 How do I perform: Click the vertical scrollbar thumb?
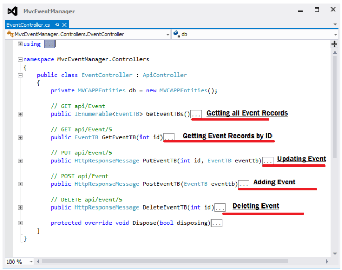[x=335, y=107]
